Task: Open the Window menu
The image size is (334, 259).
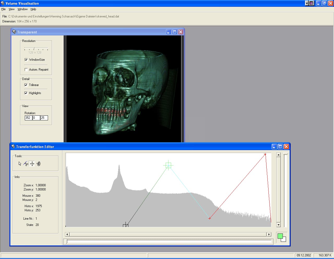Action: 22,9
